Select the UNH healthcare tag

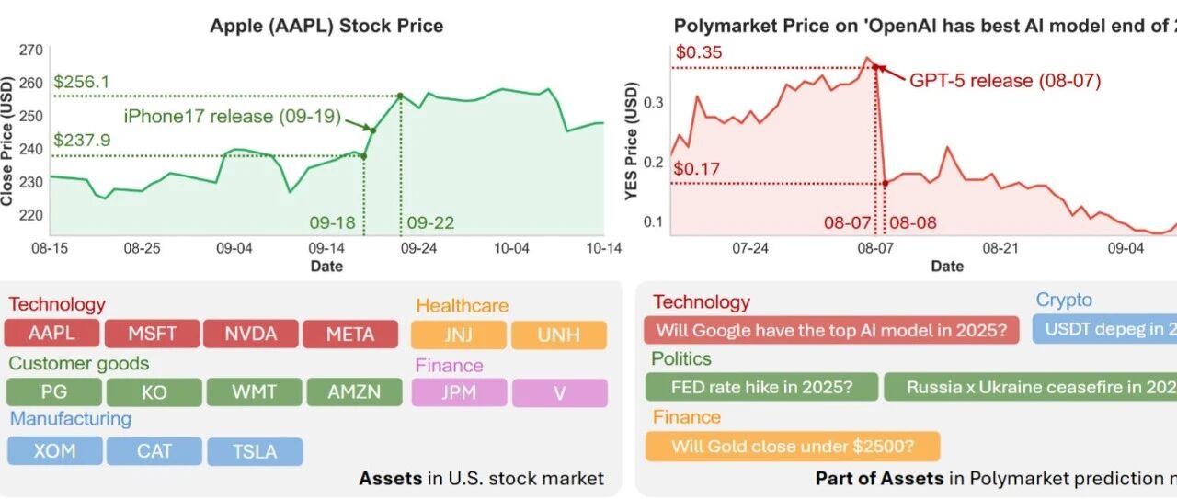[559, 335]
